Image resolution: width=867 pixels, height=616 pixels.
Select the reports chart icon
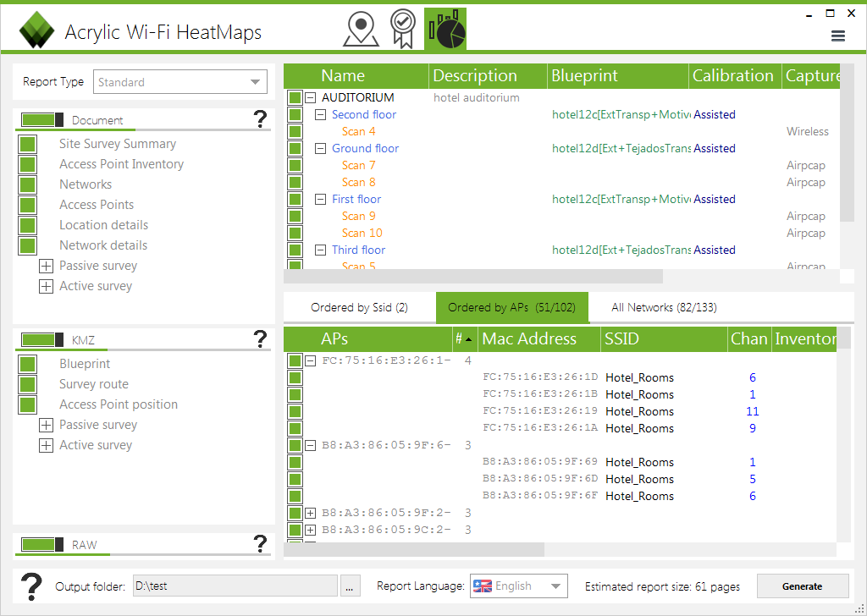[445, 30]
